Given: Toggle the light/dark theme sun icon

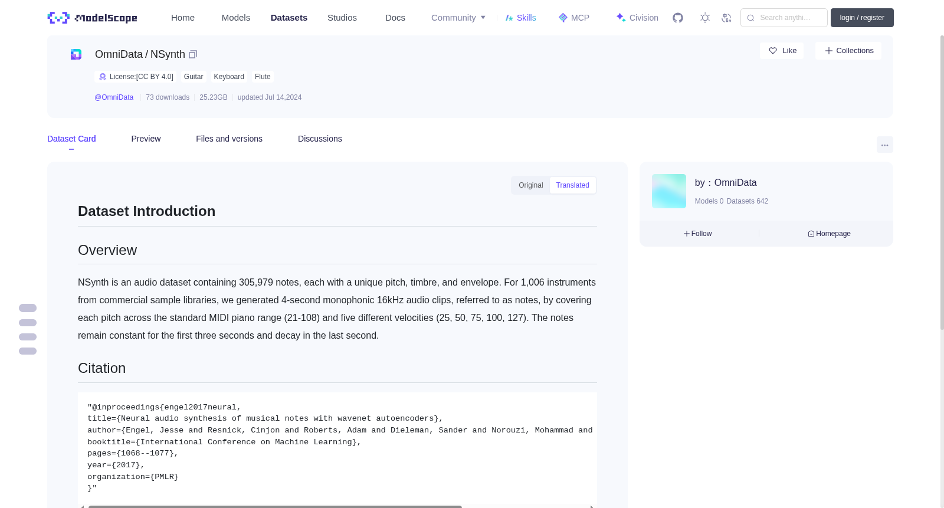Looking at the screenshot, I should coord(705,18).
